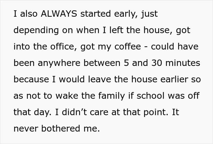Click the capitalized word ALWAYS
This screenshot has height=144, width=213.
[59, 14]
